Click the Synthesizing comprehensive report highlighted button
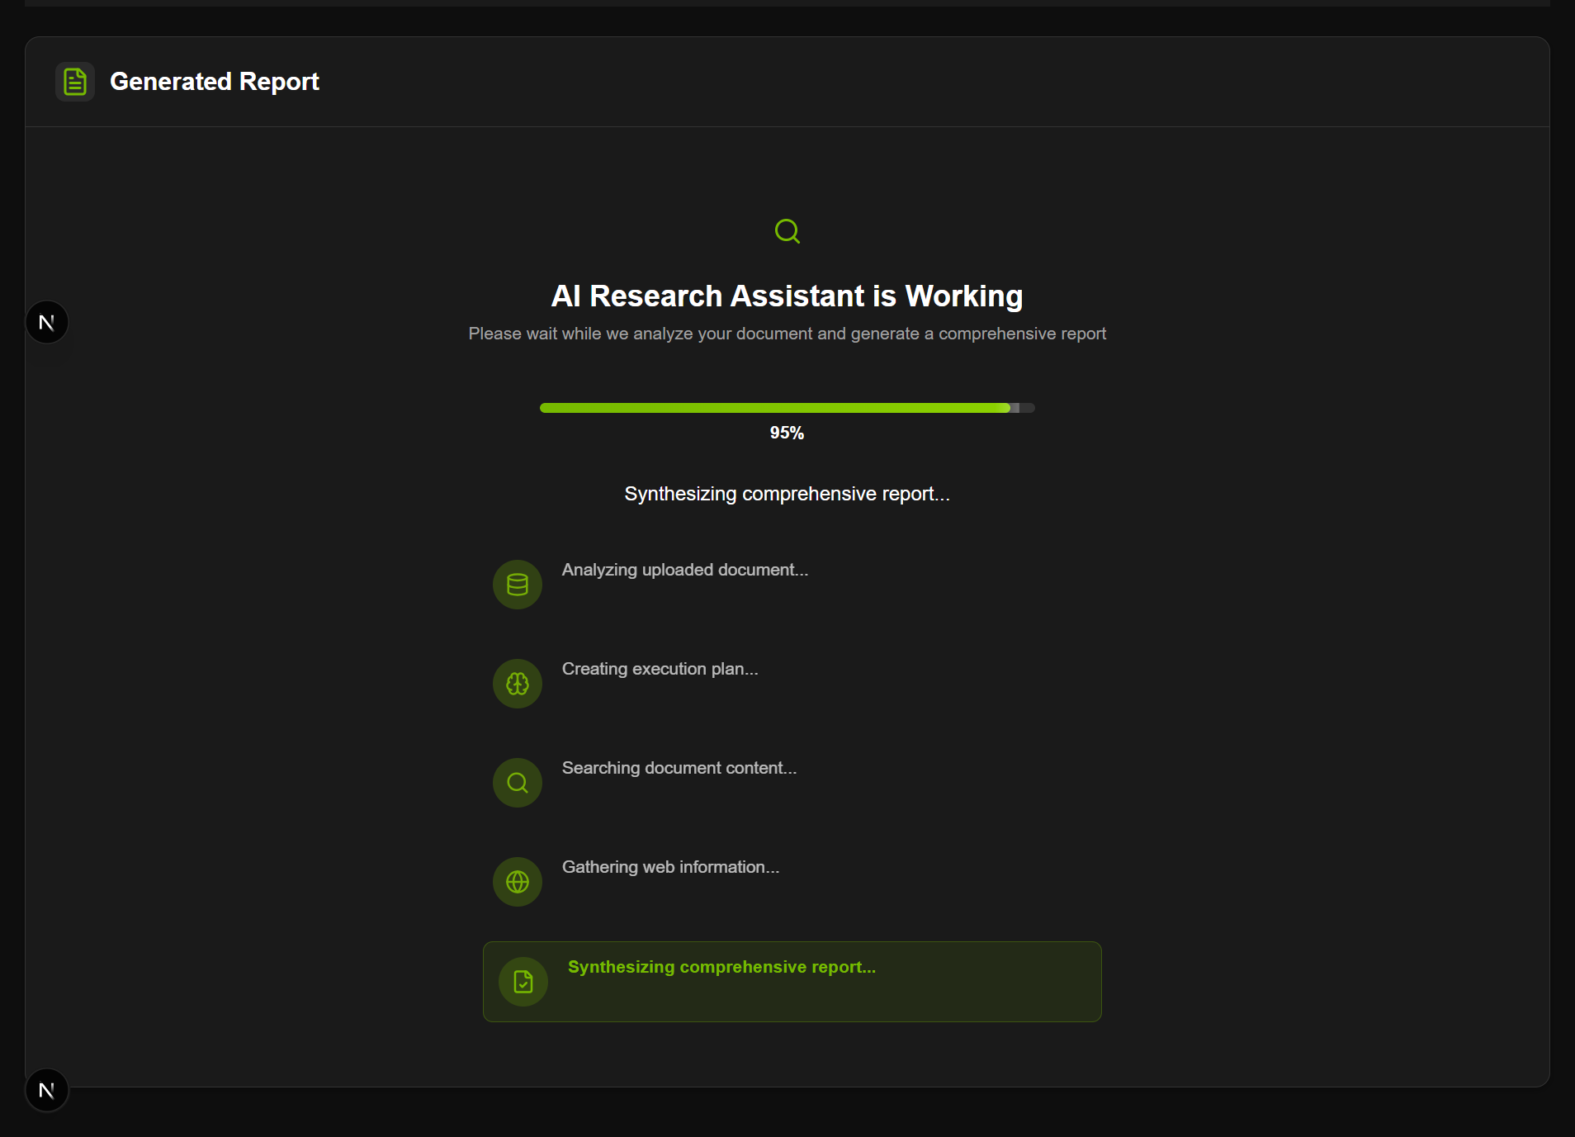 pos(721,966)
